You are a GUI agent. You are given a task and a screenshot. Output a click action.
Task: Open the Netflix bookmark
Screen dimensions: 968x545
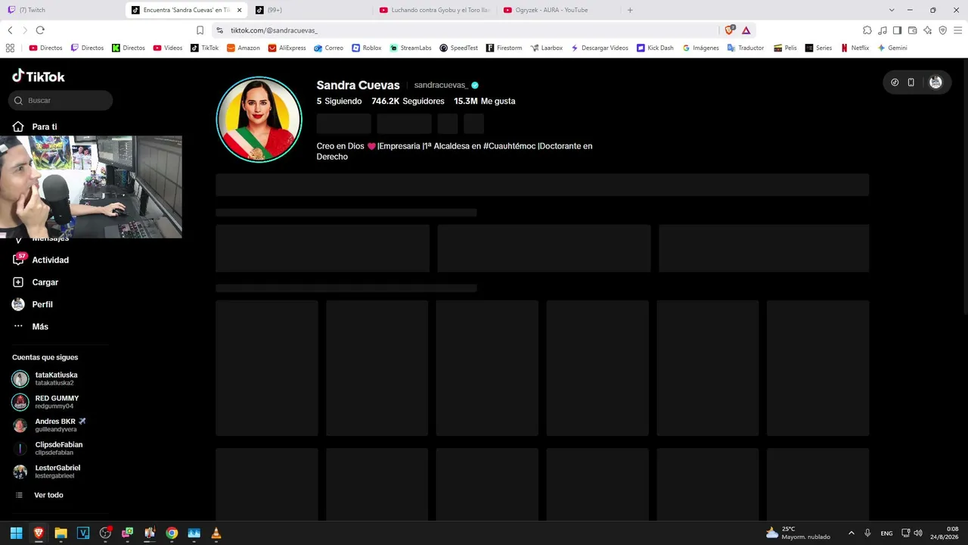coord(855,48)
